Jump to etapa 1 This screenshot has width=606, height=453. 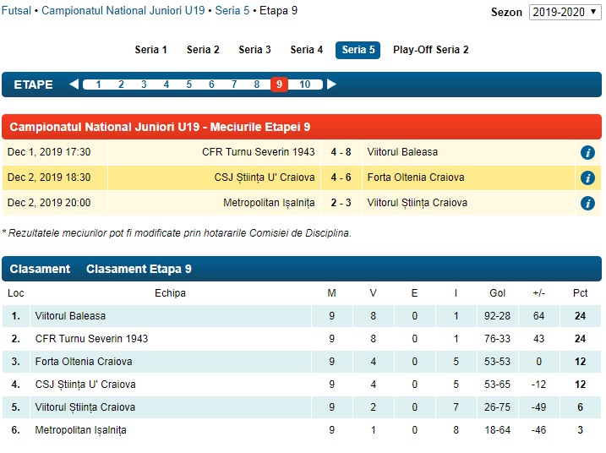coord(98,85)
